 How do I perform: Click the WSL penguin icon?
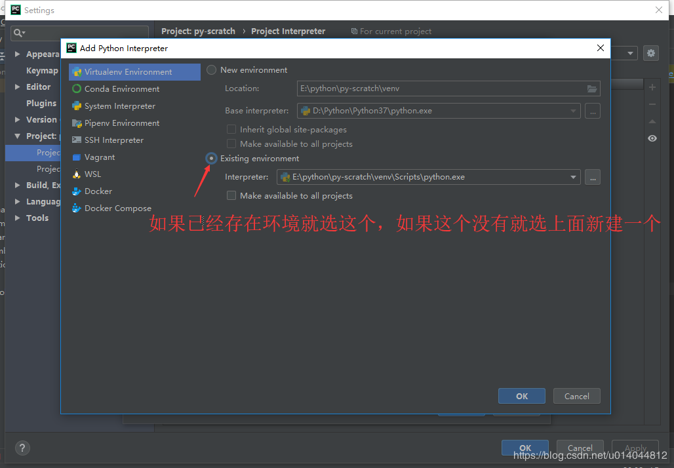(77, 174)
